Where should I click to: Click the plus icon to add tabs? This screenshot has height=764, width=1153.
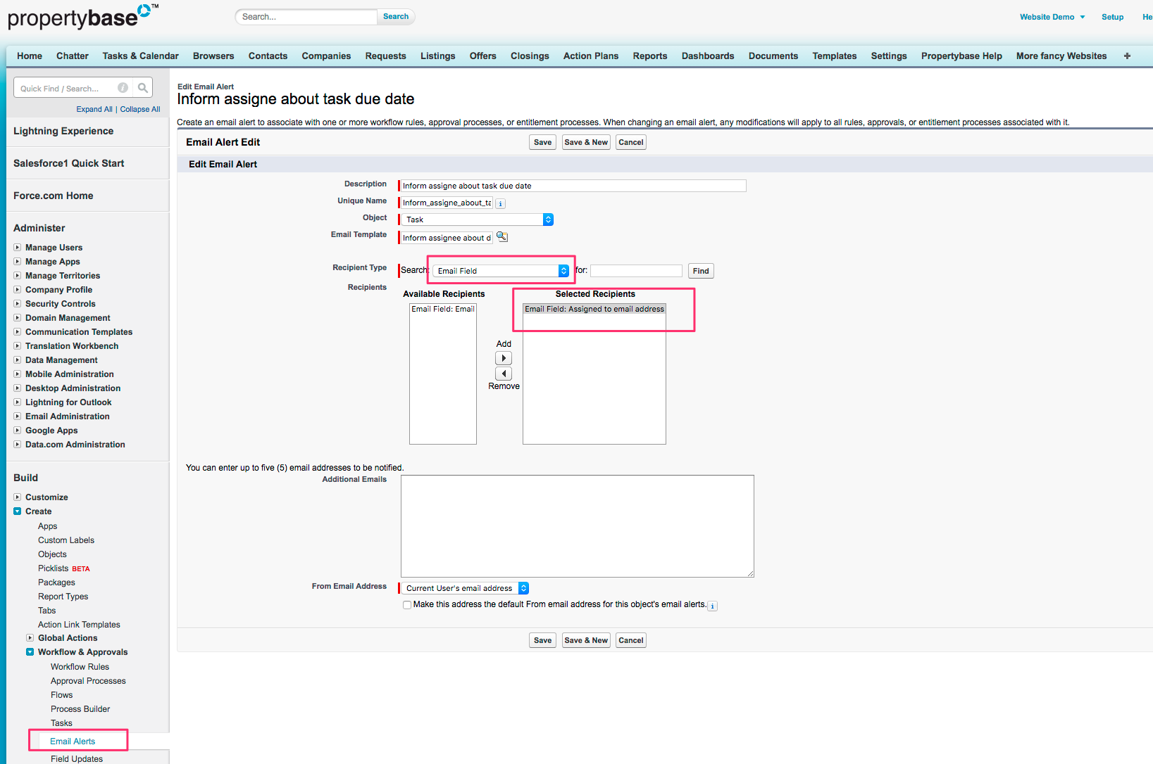[x=1127, y=56]
